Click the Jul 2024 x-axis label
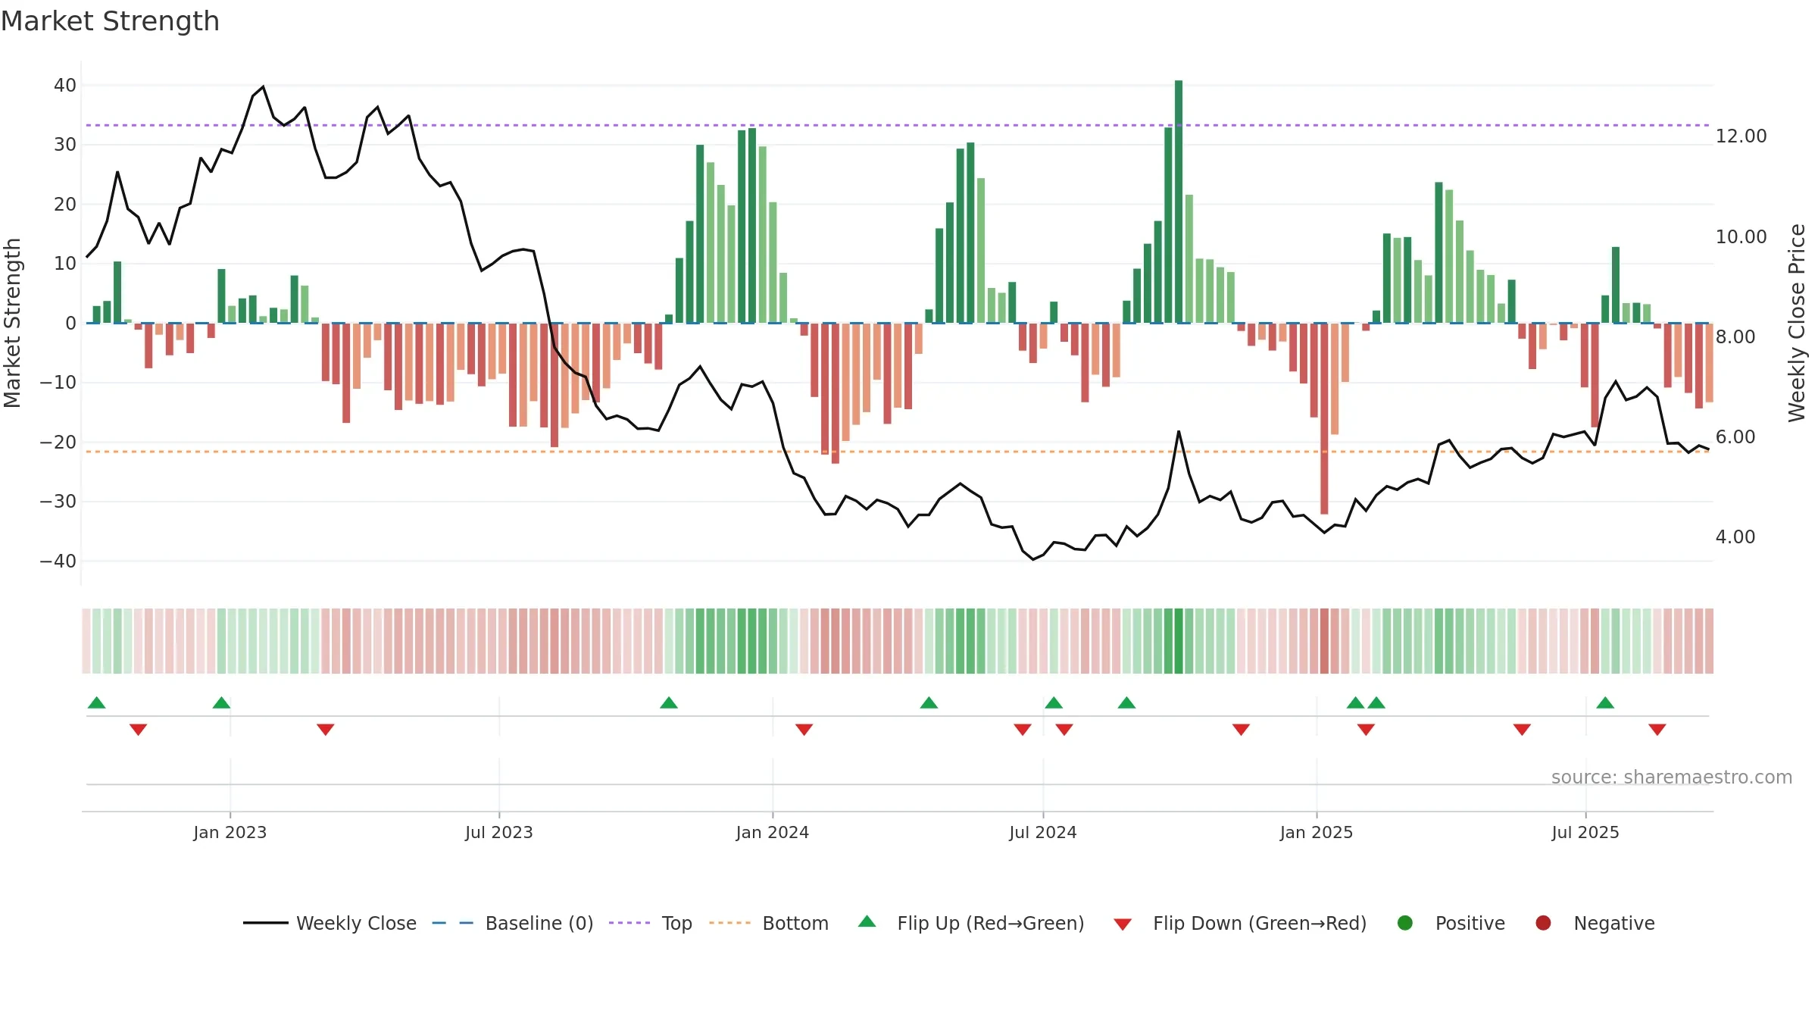Image resolution: width=1818 pixels, height=1023 pixels. click(x=1043, y=832)
